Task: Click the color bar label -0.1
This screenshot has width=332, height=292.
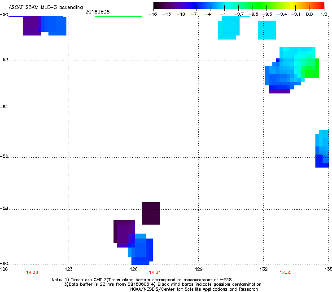Action: [296, 14]
